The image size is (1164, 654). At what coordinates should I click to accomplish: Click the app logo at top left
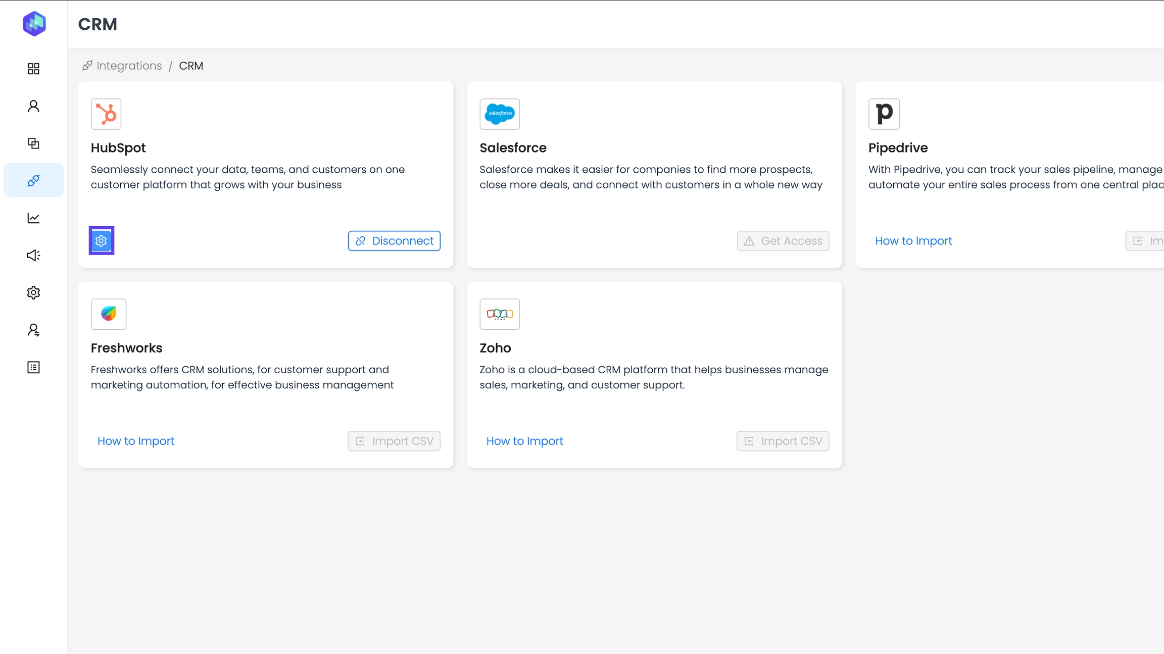(x=34, y=24)
